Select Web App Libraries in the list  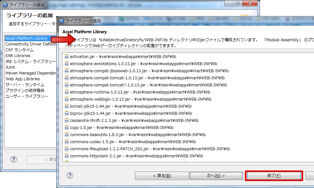(x=23, y=79)
